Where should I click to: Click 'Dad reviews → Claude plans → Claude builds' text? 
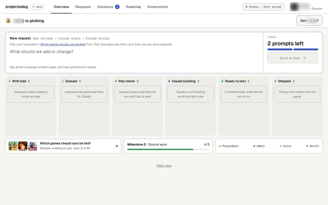[x=71, y=39]
